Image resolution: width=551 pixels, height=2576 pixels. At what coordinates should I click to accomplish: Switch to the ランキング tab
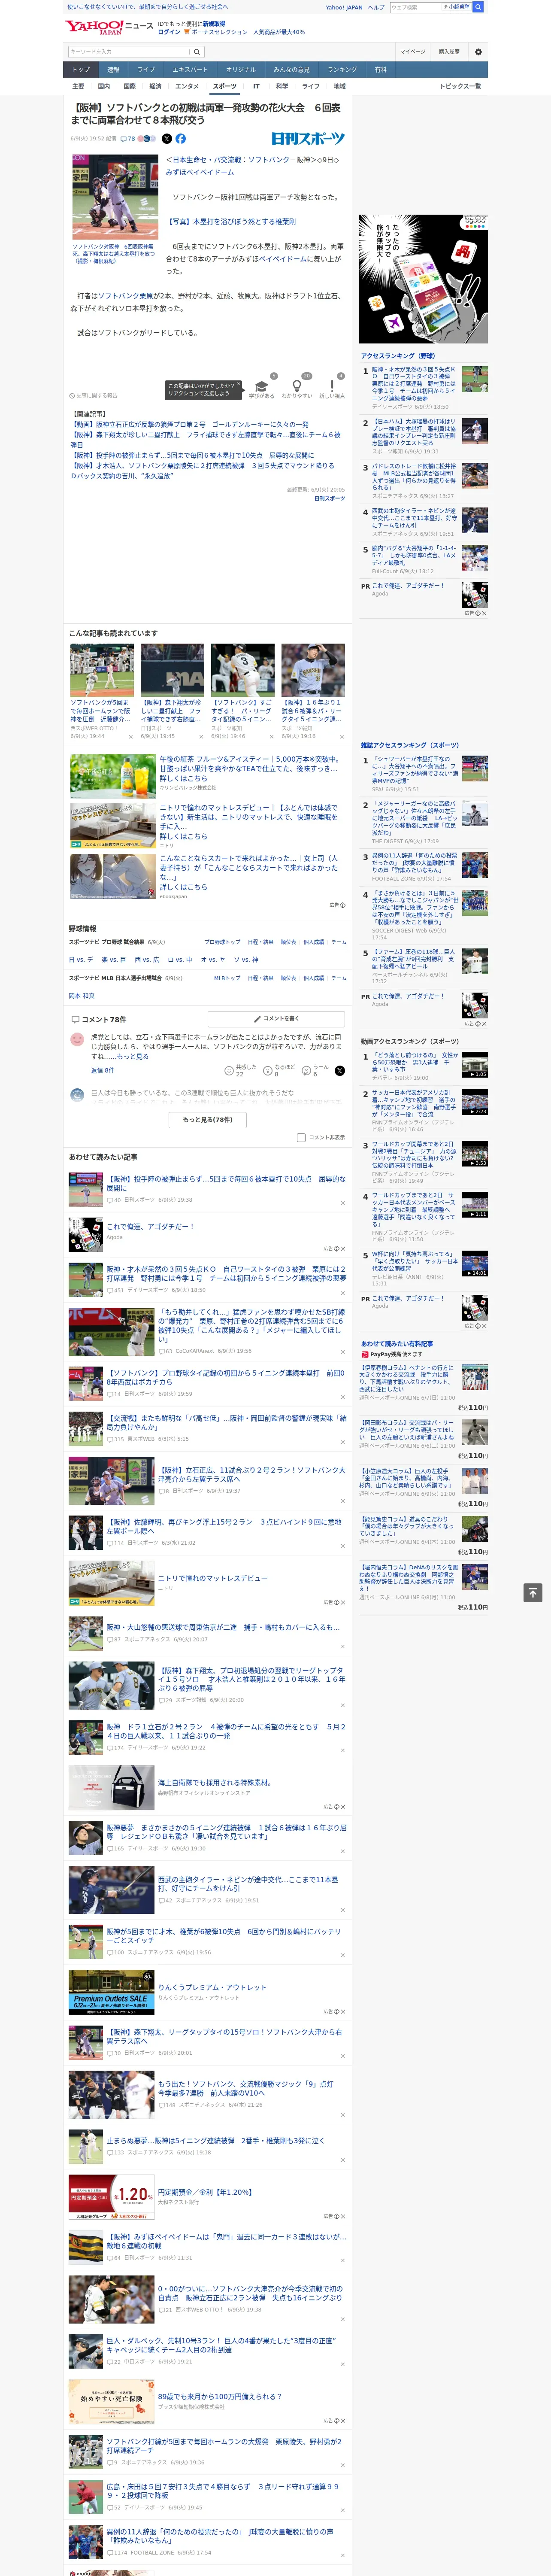click(342, 70)
